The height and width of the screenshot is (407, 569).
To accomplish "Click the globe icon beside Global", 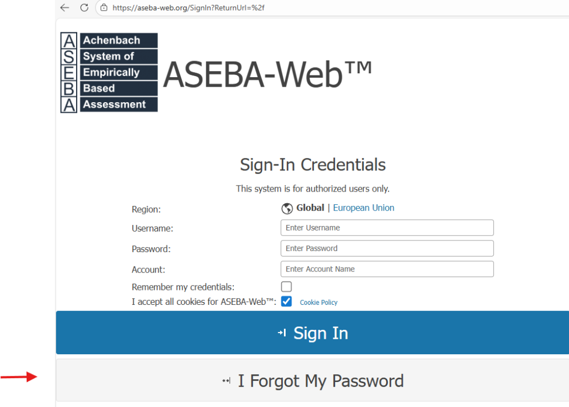I will coord(287,208).
